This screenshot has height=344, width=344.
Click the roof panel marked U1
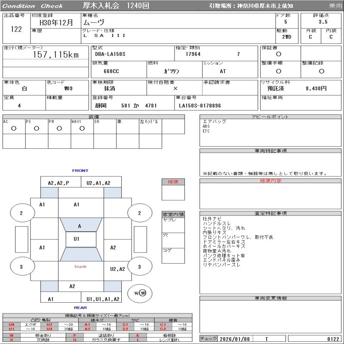(81, 240)
